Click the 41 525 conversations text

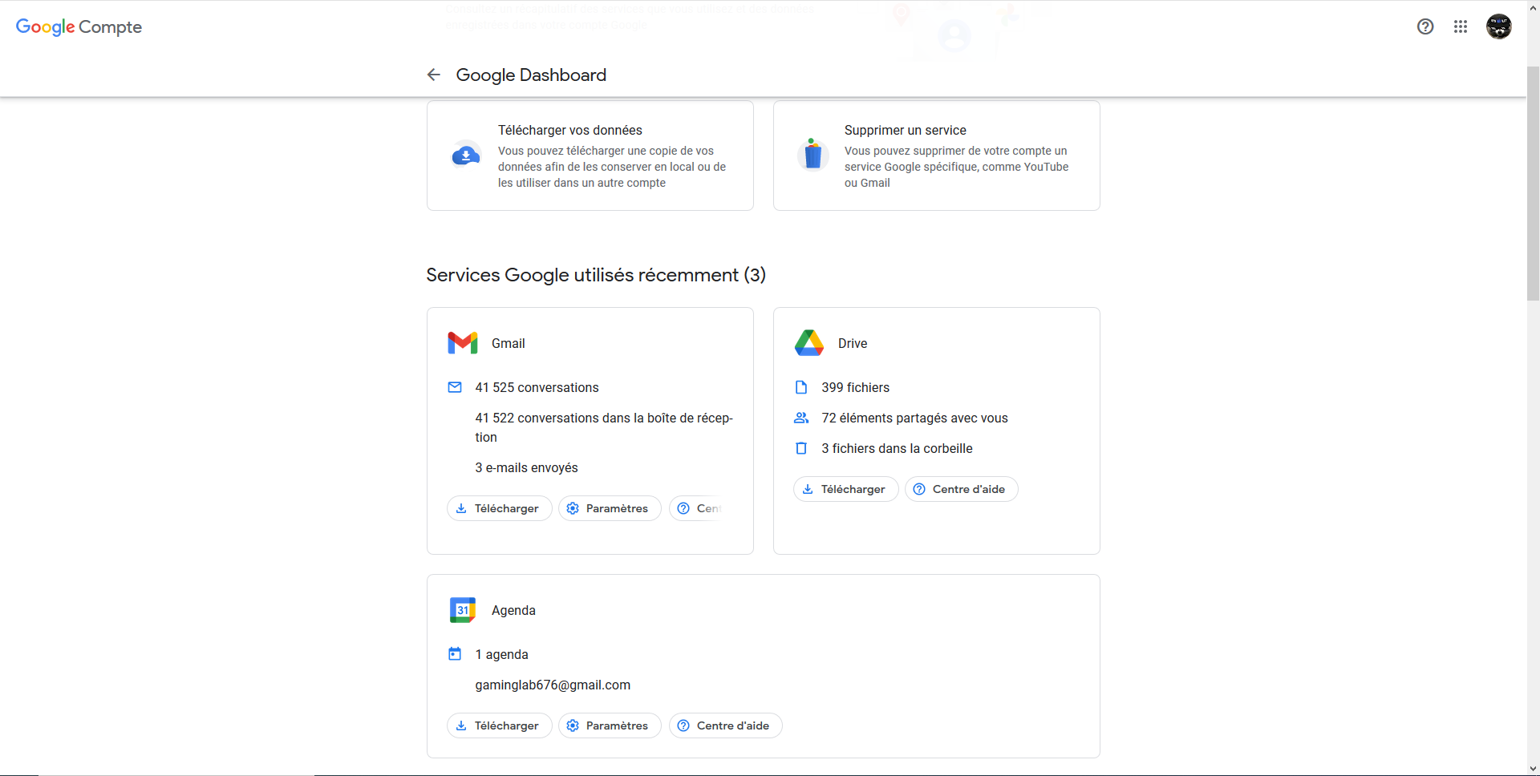537,387
